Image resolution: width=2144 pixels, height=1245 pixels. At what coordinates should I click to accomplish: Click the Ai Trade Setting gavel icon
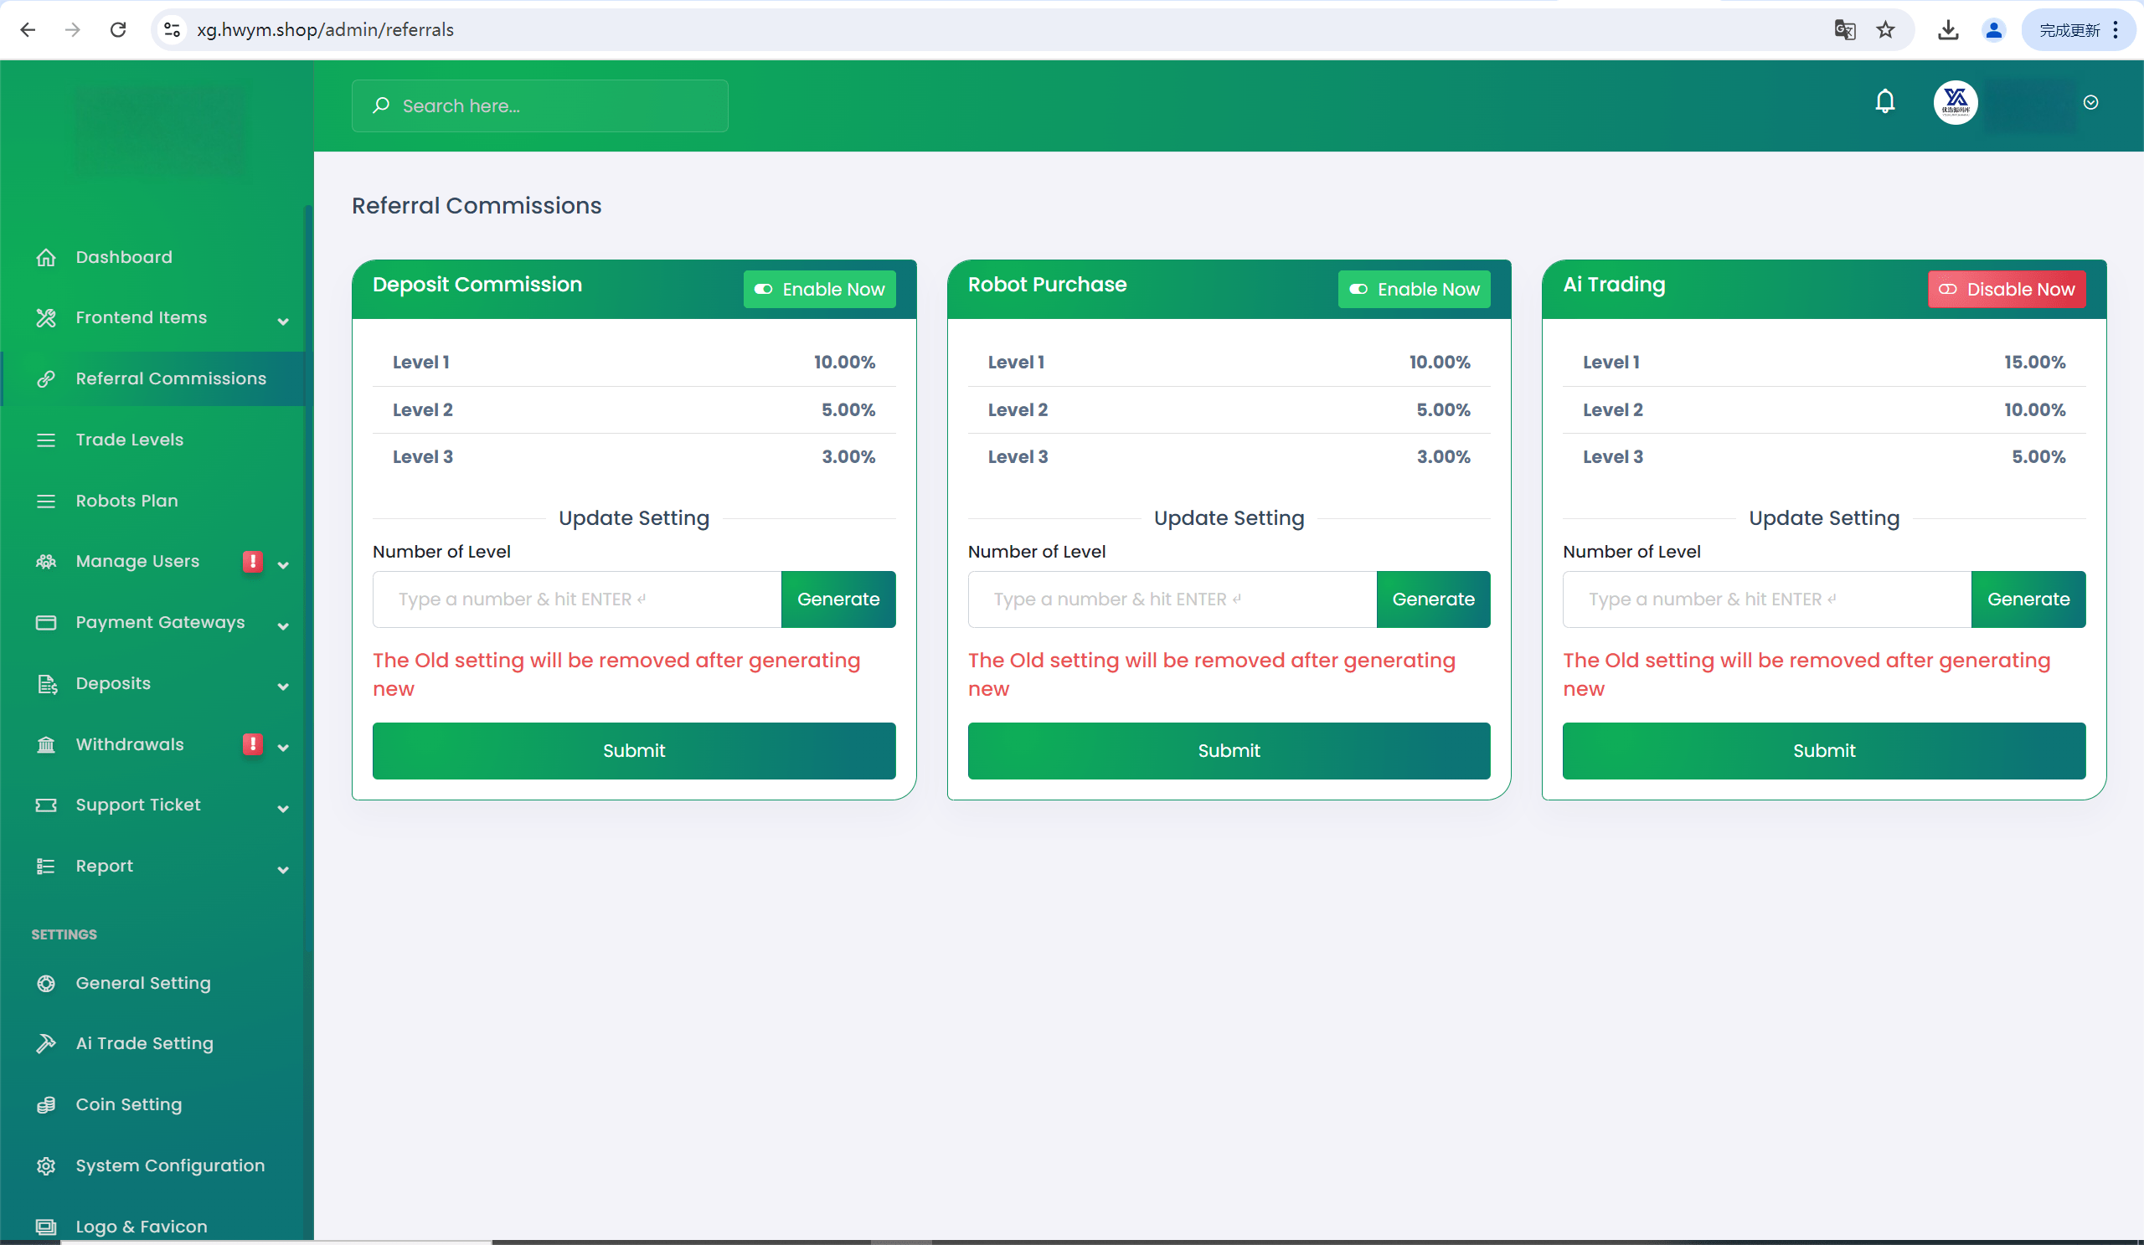(x=46, y=1043)
